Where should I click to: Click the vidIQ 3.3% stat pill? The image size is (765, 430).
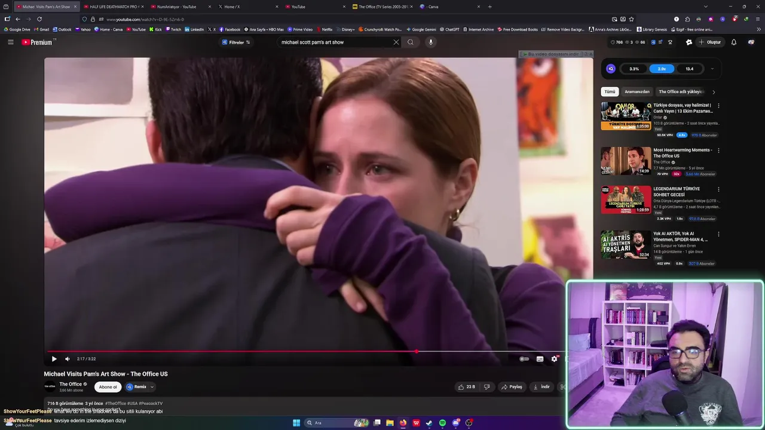tap(634, 69)
